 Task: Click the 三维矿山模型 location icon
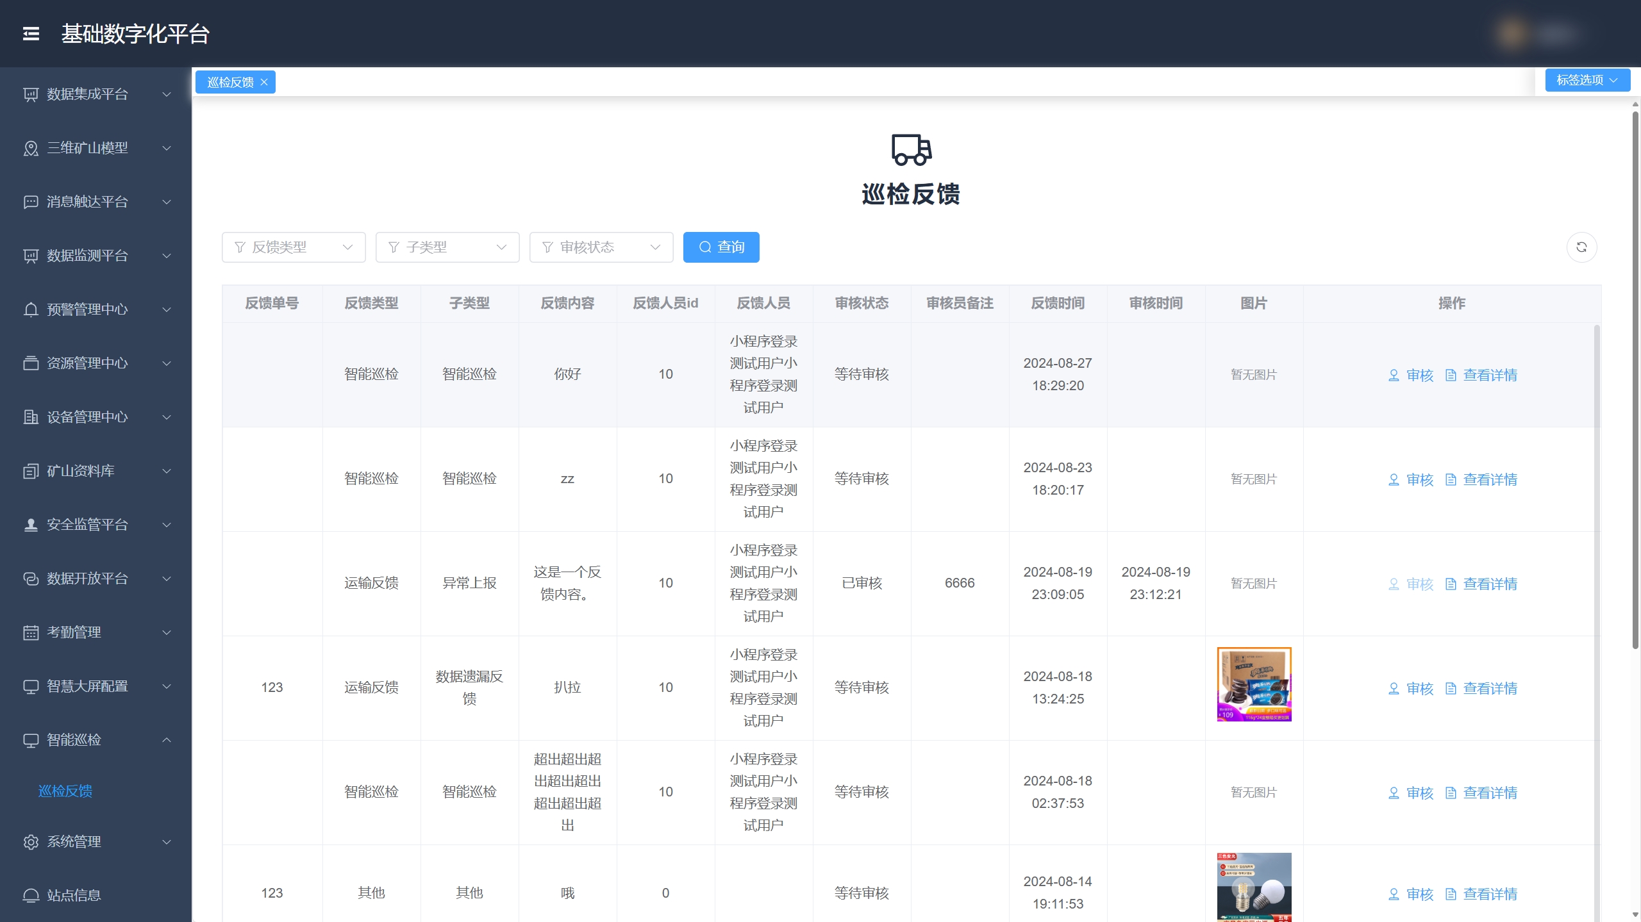pyautogui.click(x=31, y=149)
